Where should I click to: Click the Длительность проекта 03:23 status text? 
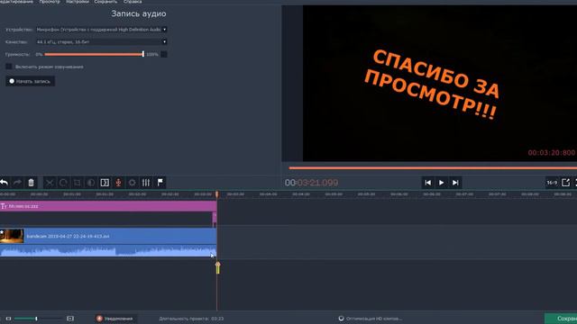pyautogui.click(x=191, y=319)
